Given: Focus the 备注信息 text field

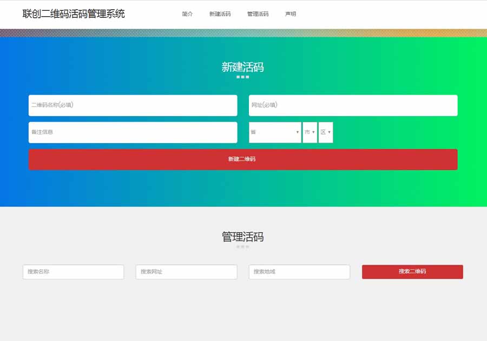Looking at the screenshot, I should [133, 132].
